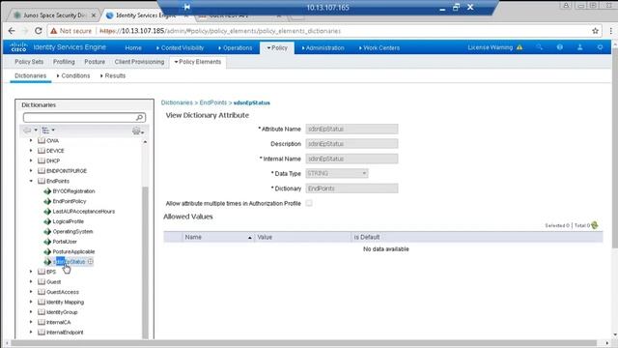This screenshot has width=618, height=348.
Task: Click the dictionaries tree view icon
Action: (45, 130)
